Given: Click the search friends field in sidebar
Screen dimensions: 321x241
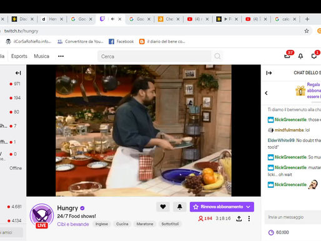Looking at the screenshot, I should click(x=11, y=232).
